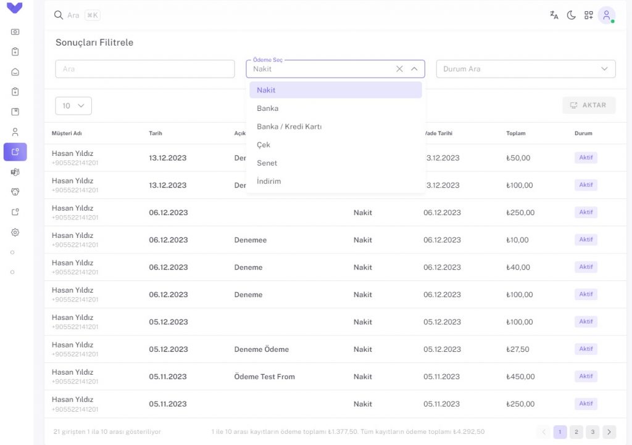This screenshot has height=445, width=632.
Task: Collapse the Ödeme Seç dropdown
Action: (x=414, y=69)
